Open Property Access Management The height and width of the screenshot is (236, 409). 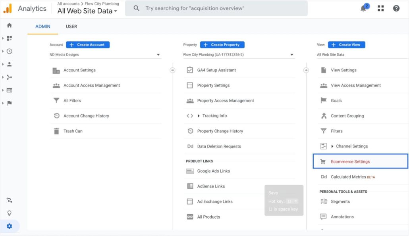tap(226, 100)
